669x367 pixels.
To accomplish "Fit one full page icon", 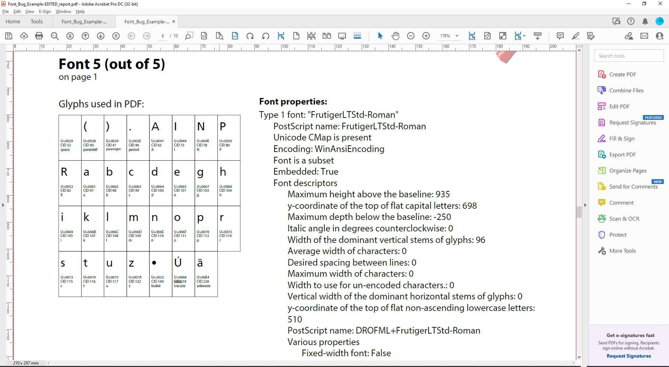I will point(487,36).
